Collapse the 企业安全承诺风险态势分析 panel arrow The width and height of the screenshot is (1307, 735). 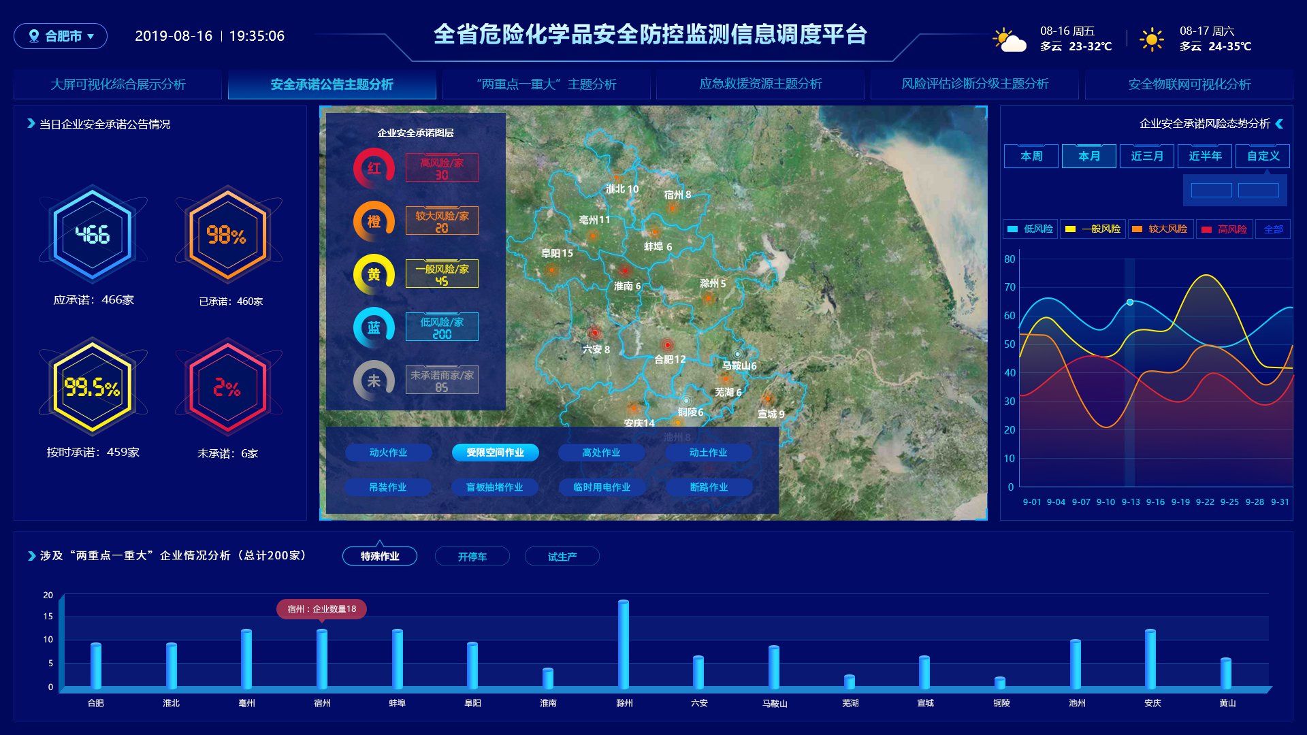click(x=1279, y=124)
